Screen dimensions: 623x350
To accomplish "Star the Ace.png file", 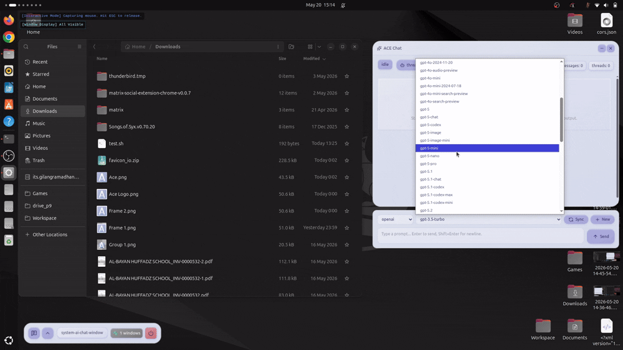I will (x=347, y=177).
